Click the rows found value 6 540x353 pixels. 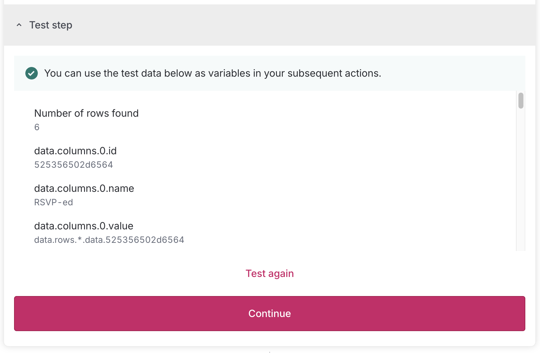coord(37,127)
